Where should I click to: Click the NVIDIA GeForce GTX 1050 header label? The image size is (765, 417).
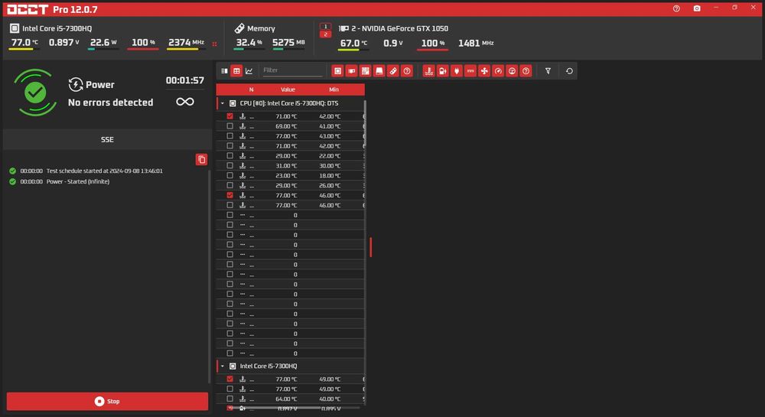[400, 28]
